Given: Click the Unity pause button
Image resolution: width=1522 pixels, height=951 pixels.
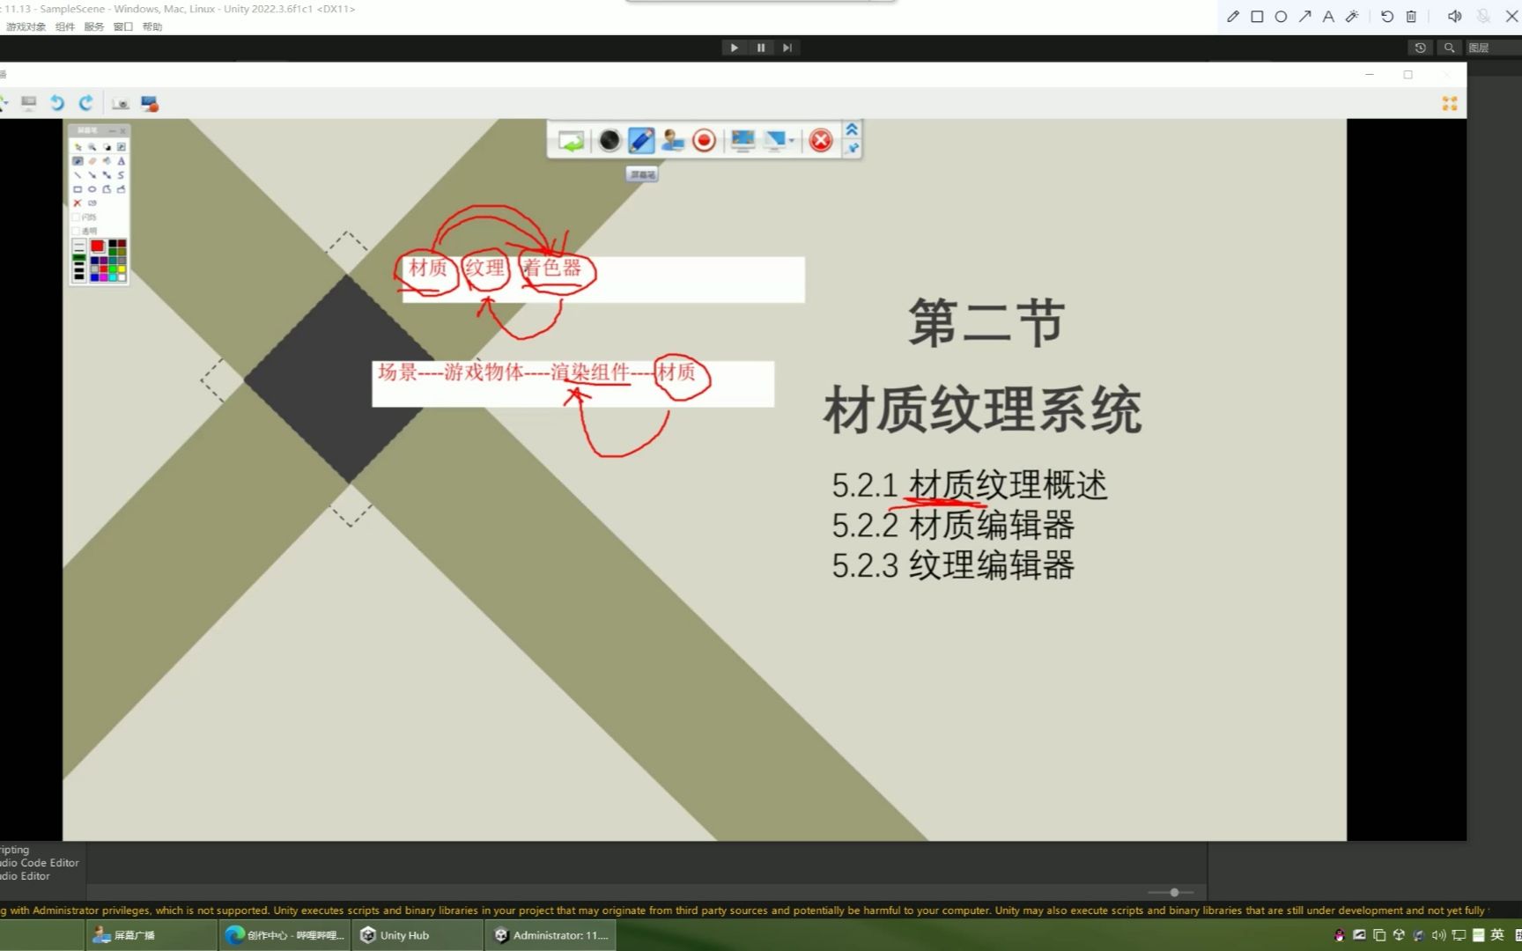Looking at the screenshot, I should coord(761,48).
